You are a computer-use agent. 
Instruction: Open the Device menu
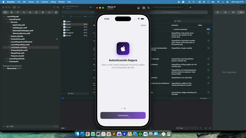(x=31, y=2)
